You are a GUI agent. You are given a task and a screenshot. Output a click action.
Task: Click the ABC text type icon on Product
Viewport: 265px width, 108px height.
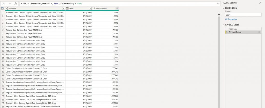[x=7, y=8]
